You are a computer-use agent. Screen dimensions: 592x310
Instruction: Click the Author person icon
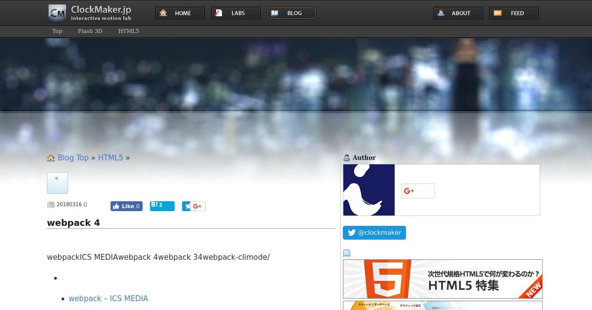pos(347,158)
